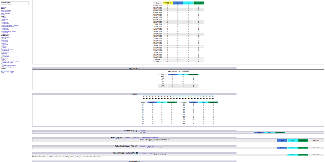Screen dimensions: 325x162
Task: Open Referring search engines in the sidebar
Action: tap(11, 61)
